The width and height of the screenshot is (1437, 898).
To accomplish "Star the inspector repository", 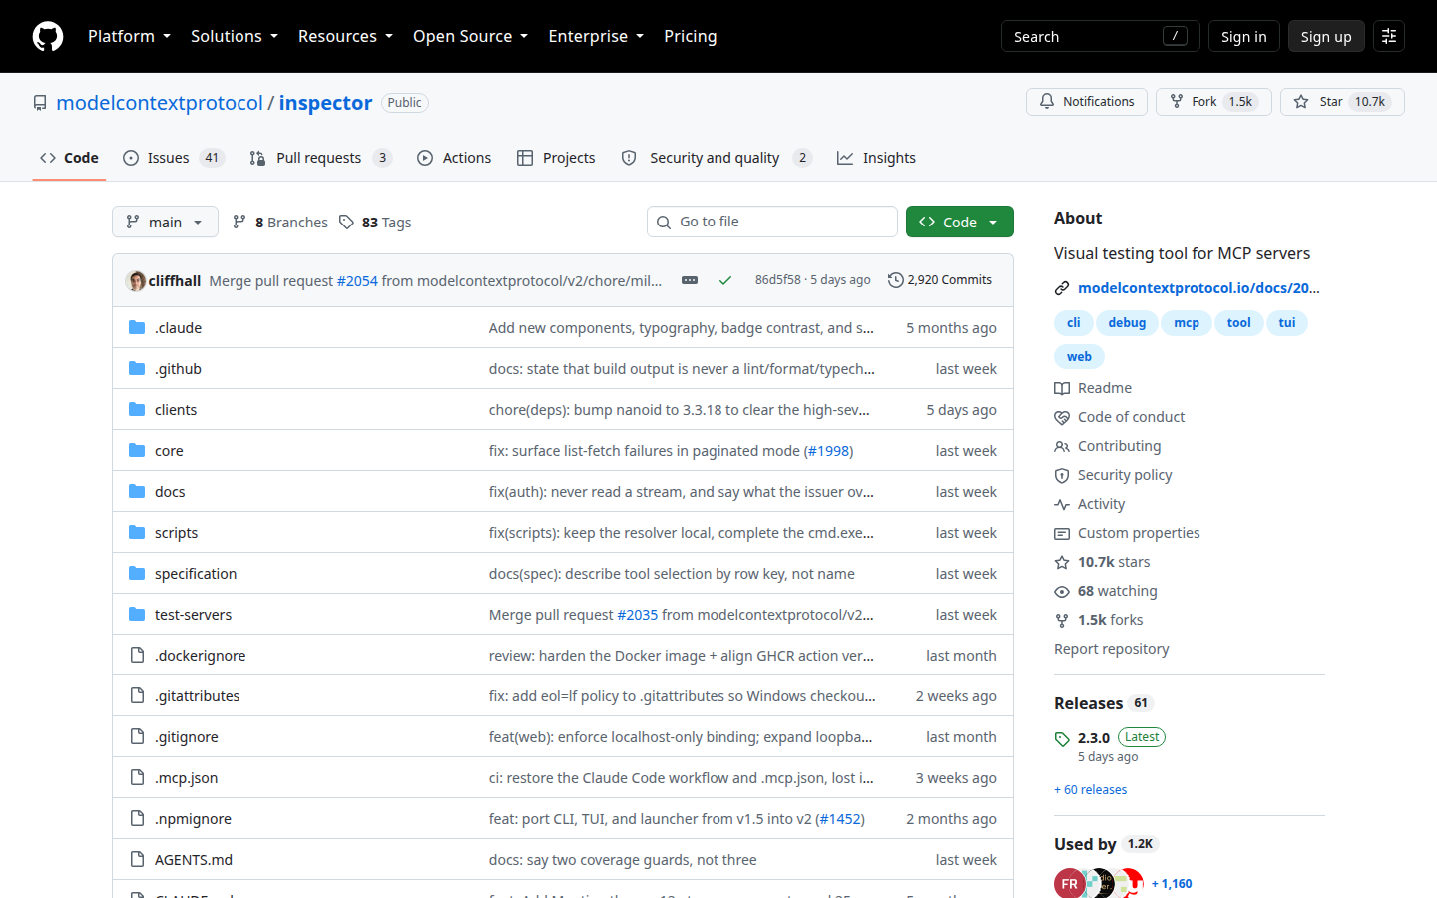I will pyautogui.click(x=1342, y=102).
